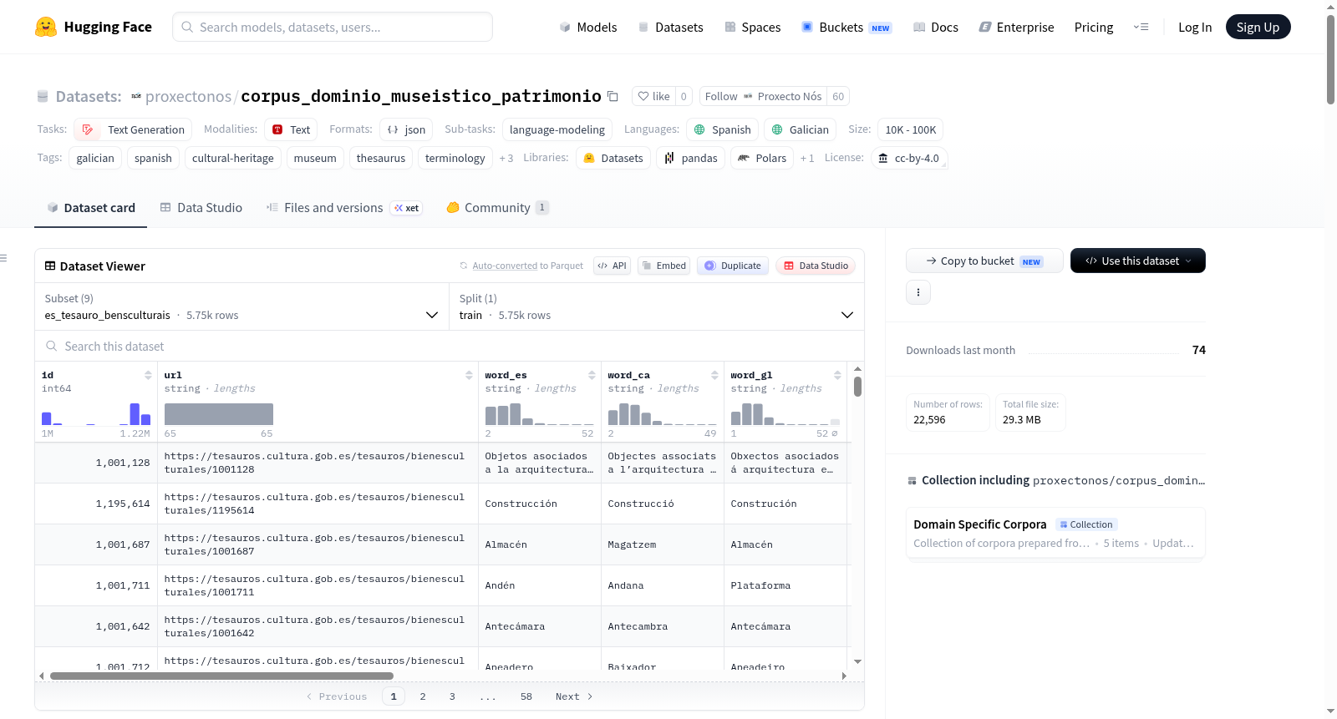1337x719 pixels.
Task: Select the Datasets library tag
Action: (613, 158)
